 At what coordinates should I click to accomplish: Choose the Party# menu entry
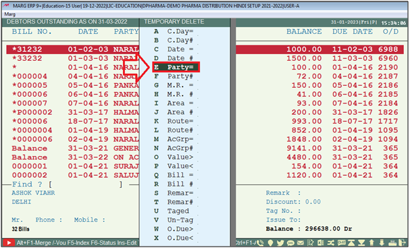(174, 76)
